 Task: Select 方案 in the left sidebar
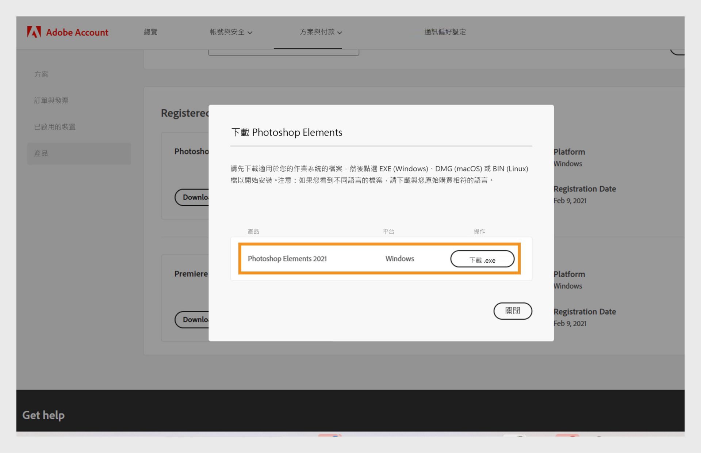(41, 74)
